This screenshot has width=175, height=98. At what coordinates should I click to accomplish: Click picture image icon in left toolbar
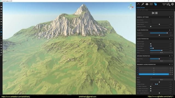(x=1, y=47)
